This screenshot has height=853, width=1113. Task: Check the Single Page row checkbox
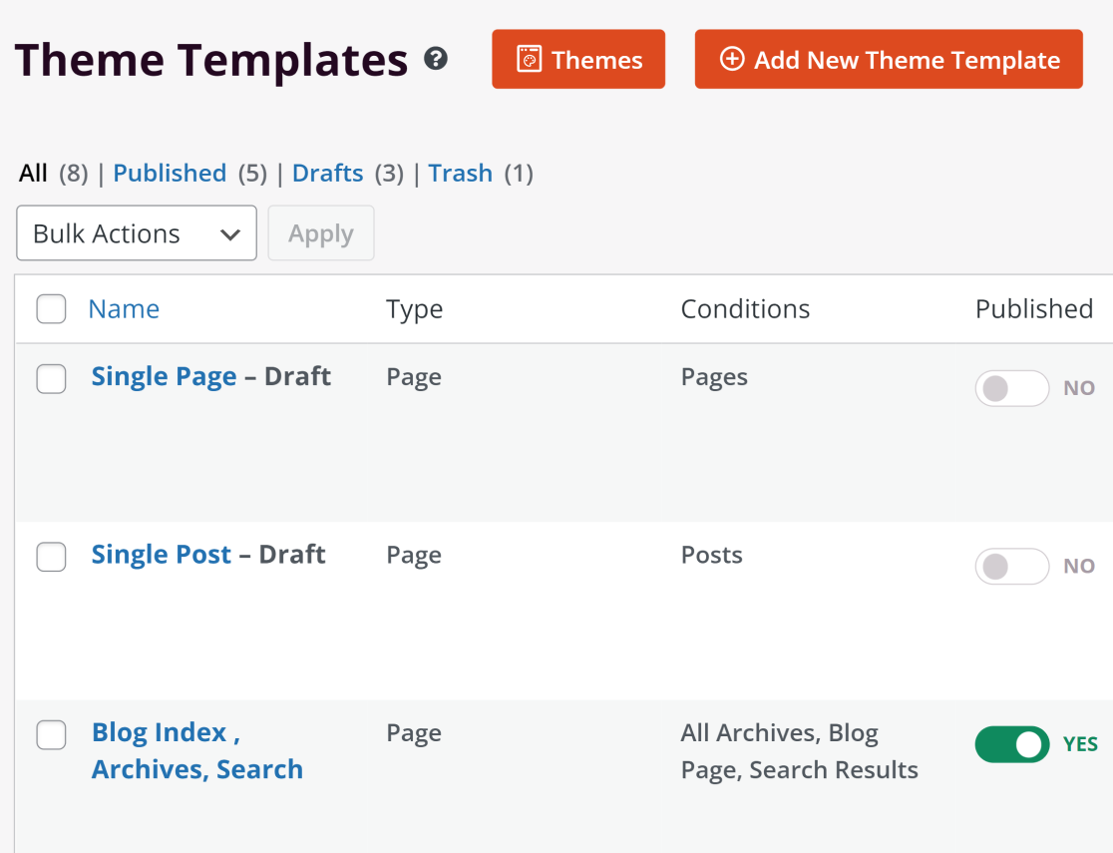51,379
